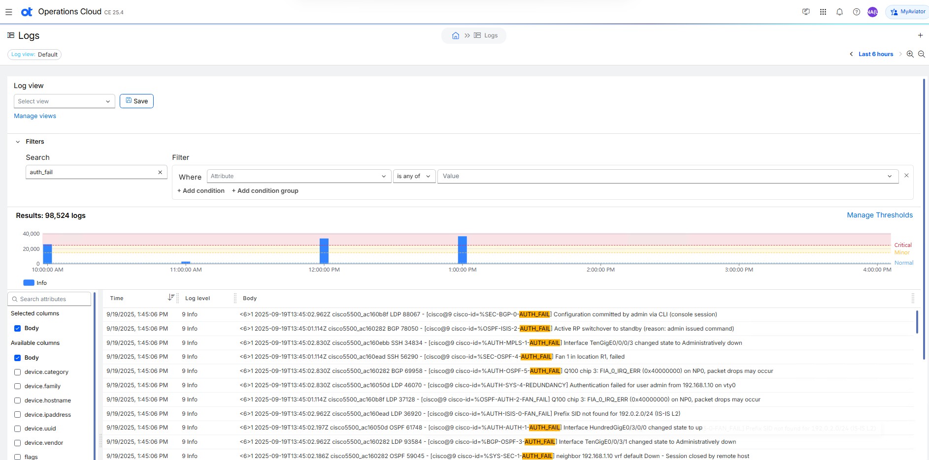Image resolution: width=929 pixels, height=460 pixels.
Task: Open the hamburger navigation menu
Action: (x=9, y=12)
